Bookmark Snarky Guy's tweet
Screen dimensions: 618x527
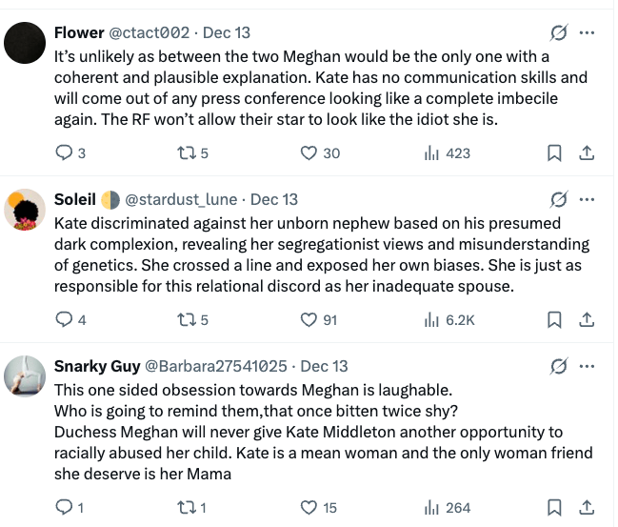(553, 508)
